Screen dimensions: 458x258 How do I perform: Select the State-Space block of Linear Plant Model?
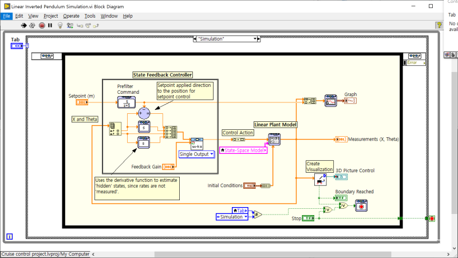[274, 140]
